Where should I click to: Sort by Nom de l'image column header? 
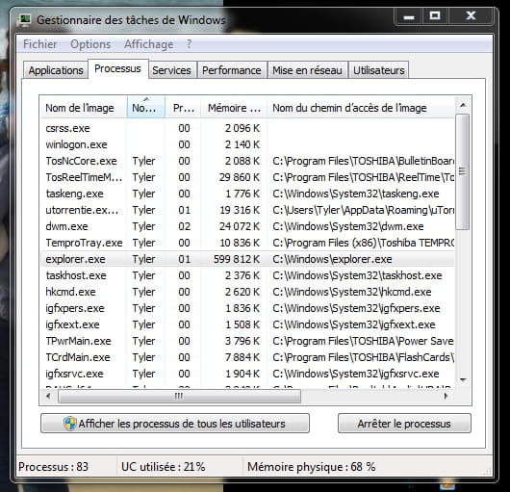(x=84, y=108)
